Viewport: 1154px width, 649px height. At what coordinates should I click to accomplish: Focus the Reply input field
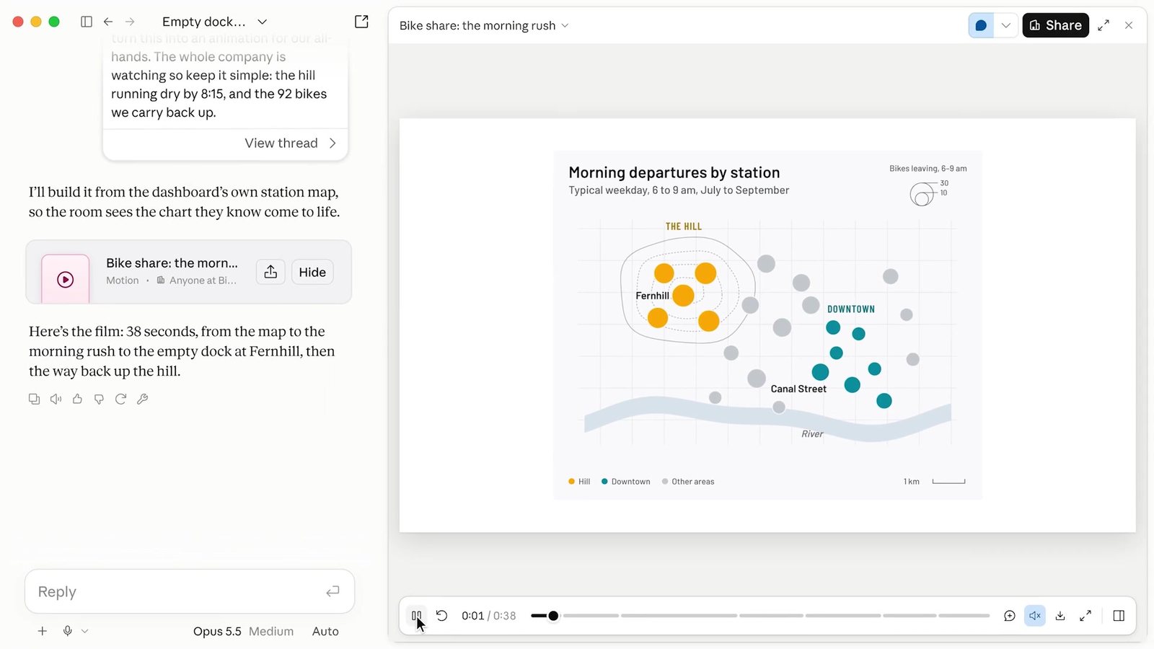(190, 591)
